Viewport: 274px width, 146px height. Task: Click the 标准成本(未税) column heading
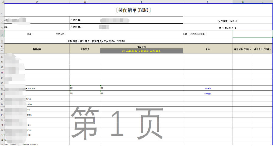coord(243,49)
